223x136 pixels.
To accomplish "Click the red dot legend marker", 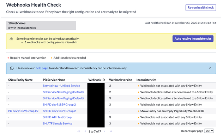I will coord(8,58).
